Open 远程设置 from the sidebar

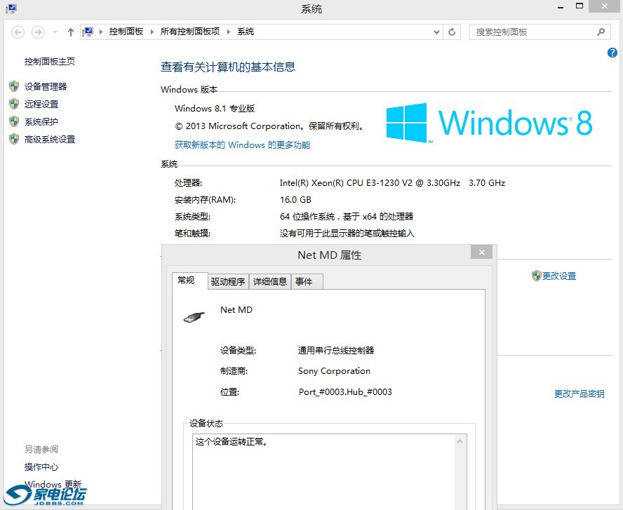tap(41, 104)
